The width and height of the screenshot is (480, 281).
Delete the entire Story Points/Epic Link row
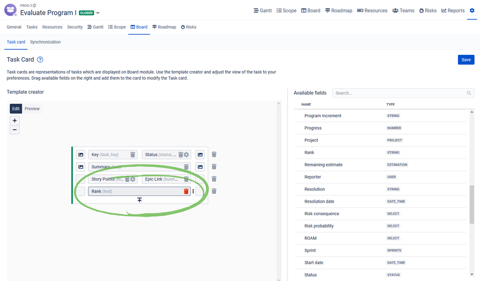(214, 179)
